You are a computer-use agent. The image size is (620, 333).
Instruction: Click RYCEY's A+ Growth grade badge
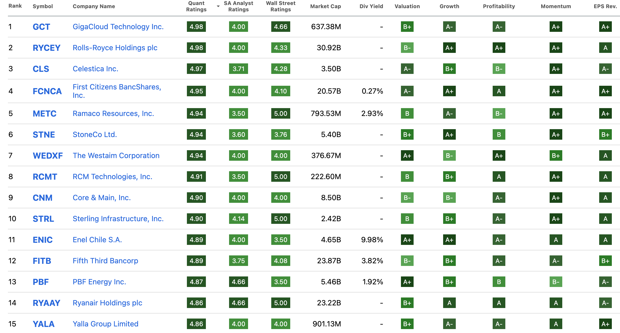tap(449, 48)
